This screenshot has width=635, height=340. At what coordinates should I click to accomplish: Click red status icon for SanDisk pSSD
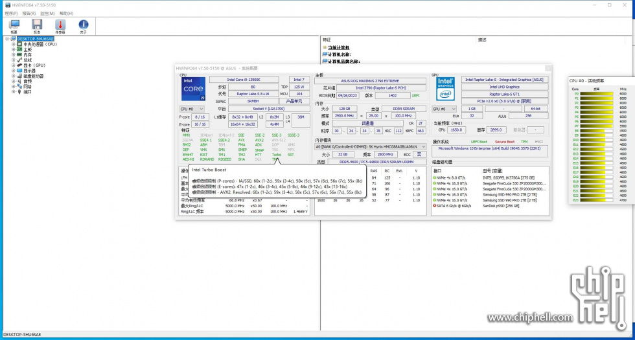click(x=435, y=206)
